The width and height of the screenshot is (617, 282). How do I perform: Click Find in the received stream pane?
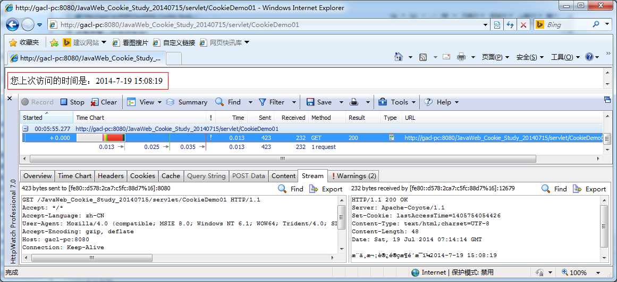[x=554, y=189]
